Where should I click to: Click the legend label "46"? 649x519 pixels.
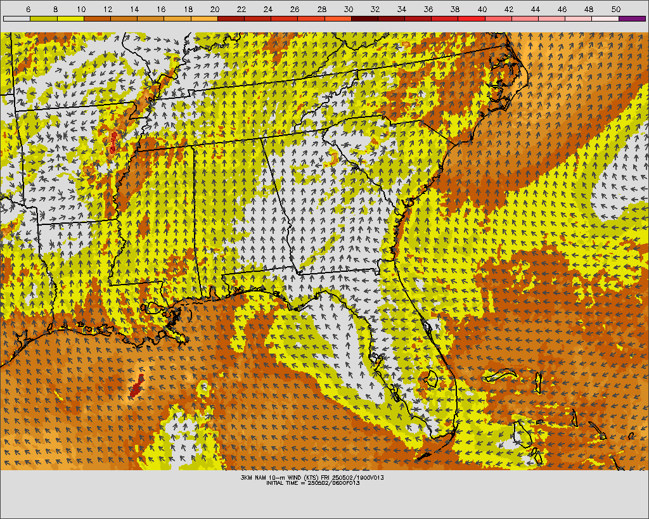562,9
